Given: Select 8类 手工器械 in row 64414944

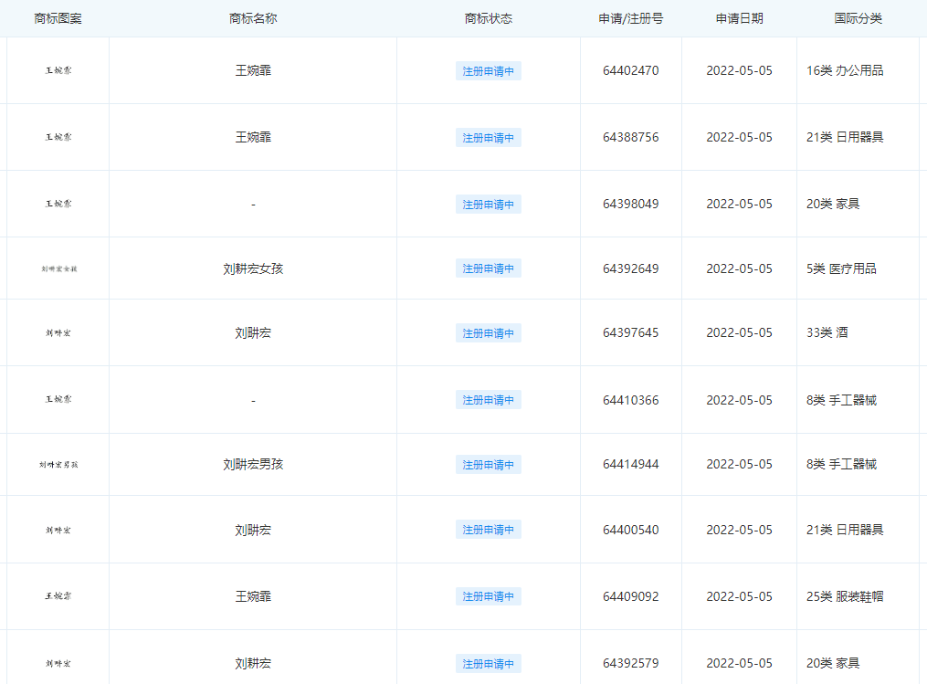Looking at the screenshot, I should click(841, 465).
